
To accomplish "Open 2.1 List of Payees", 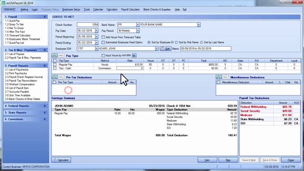I will click(15, 54).
